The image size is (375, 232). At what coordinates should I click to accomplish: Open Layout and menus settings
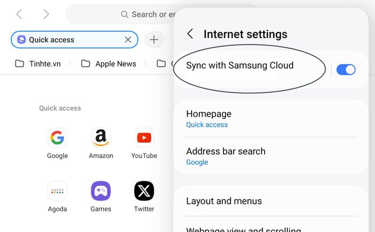pyautogui.click(x=271, y=201)
